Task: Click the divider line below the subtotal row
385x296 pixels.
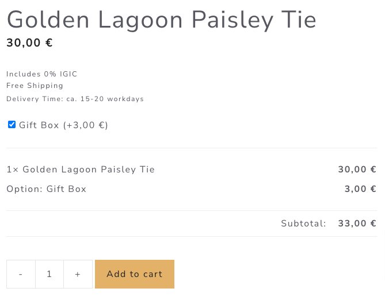Action: [x=192, y=236]
